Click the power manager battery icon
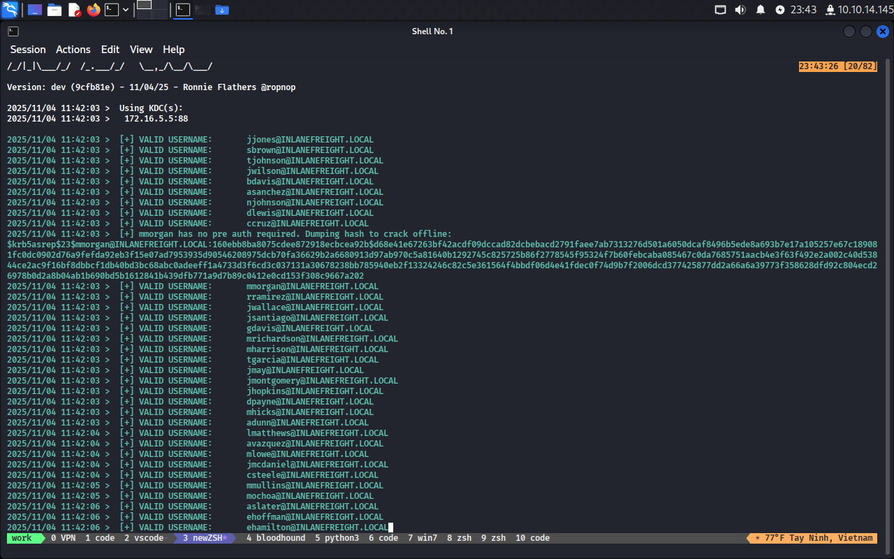 (x=780, y=10)
